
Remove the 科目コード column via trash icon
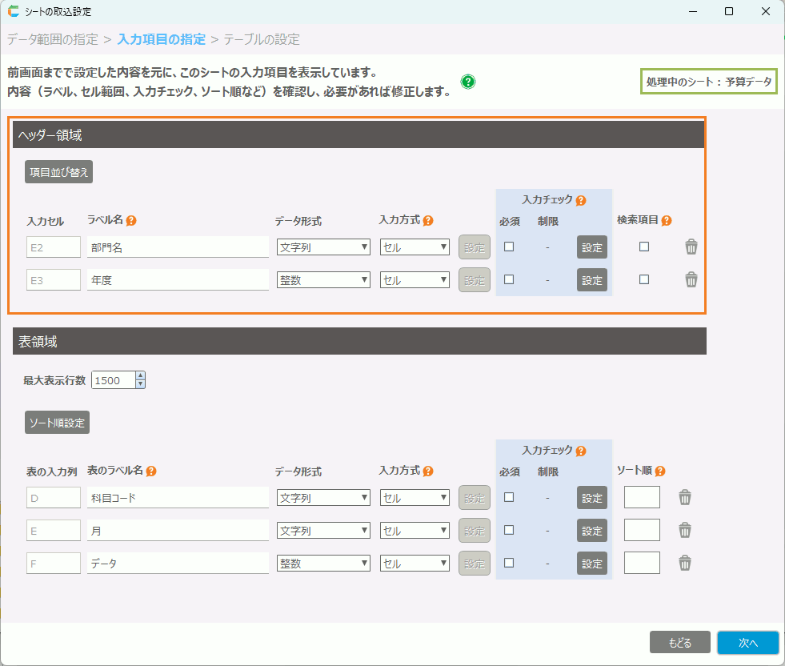tap(685, 498)
